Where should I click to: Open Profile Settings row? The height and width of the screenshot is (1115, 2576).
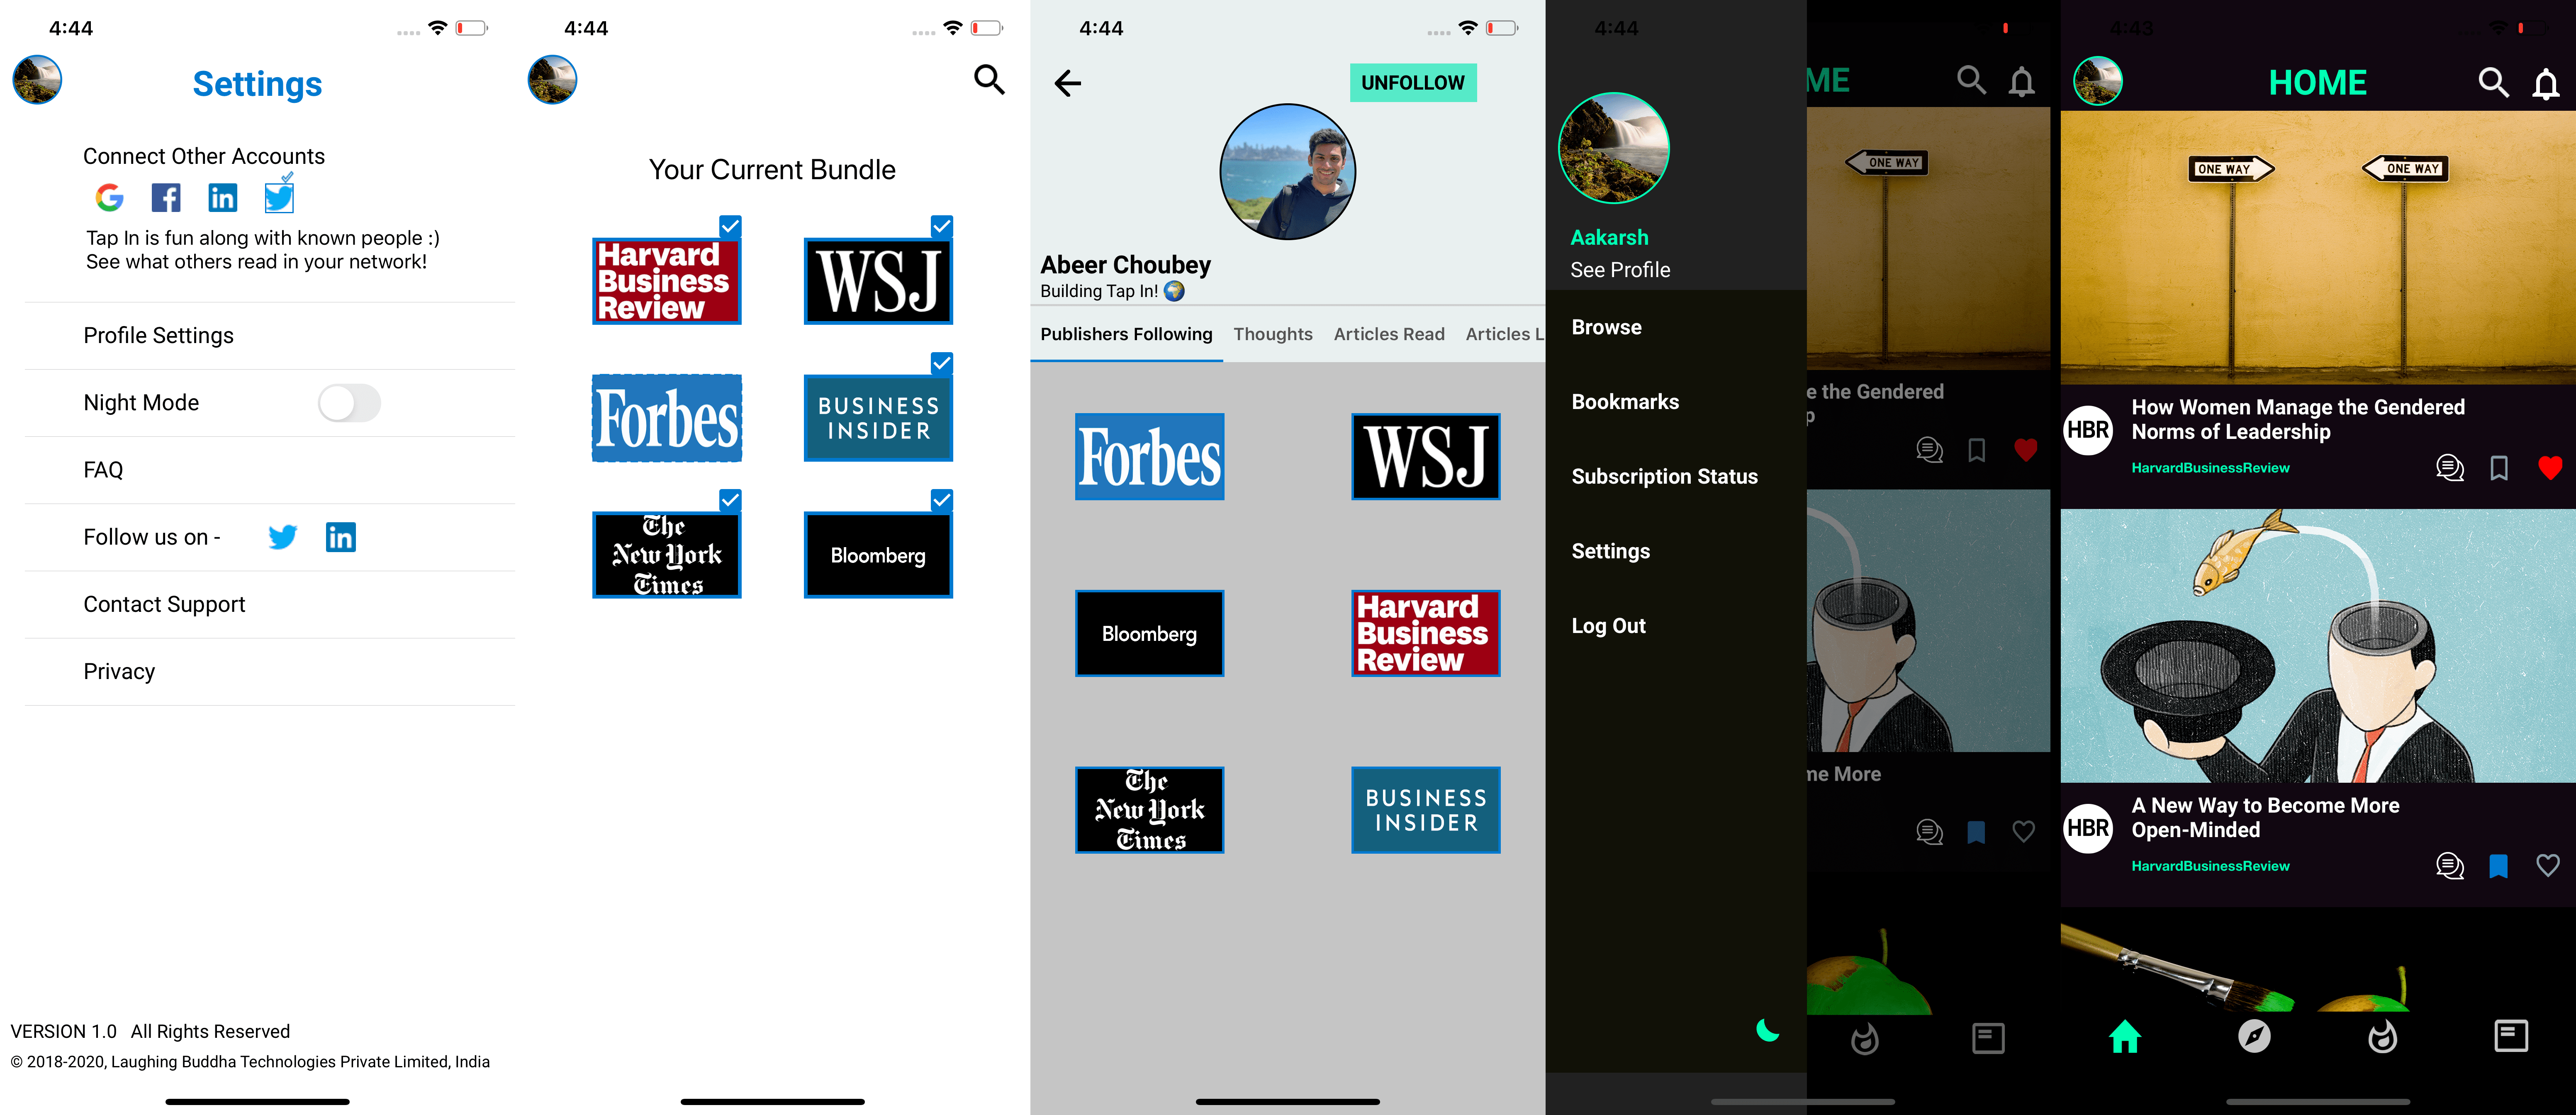coord(159,336)
